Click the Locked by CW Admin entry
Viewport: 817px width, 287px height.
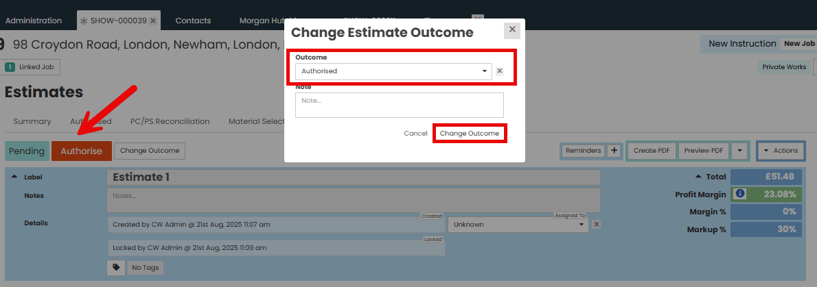275,248
